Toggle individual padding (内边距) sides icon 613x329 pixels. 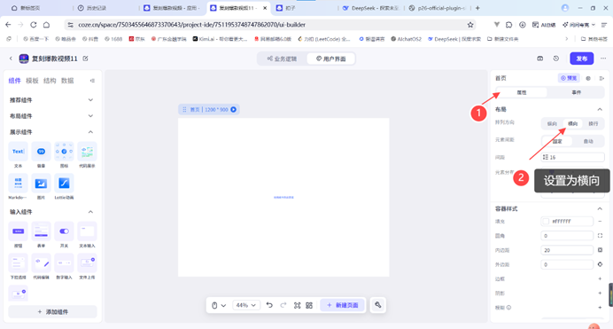point(600,250)
